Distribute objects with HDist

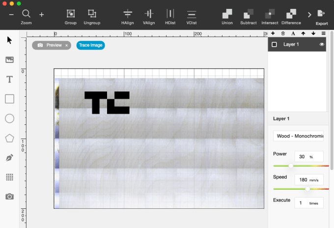click(170, 17)
